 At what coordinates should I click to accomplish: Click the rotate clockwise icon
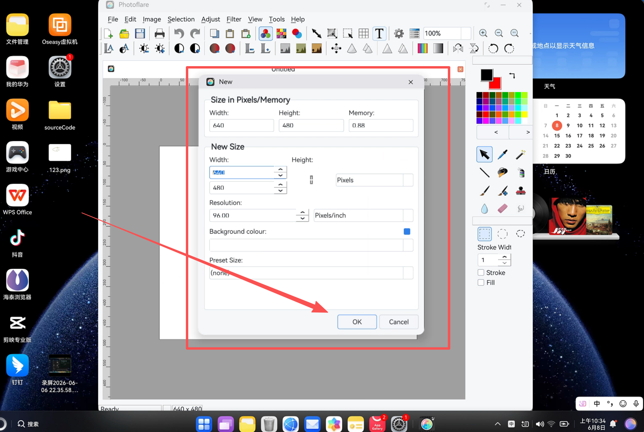tap(509, 48)
